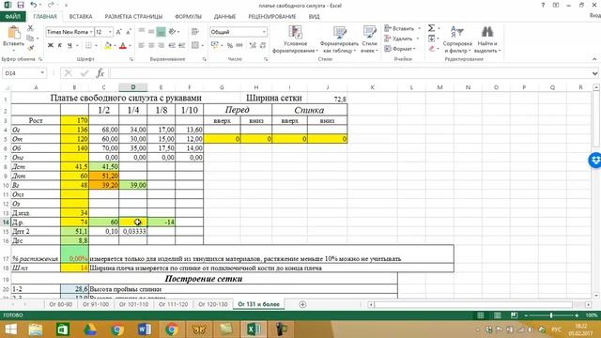Click the Fill down icon in editing group

point(431,38)
